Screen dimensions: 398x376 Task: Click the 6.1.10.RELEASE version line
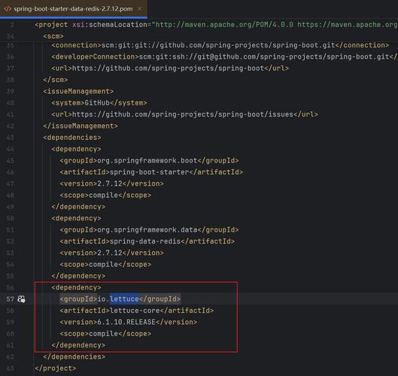pyautogui.click(x=129, y=322)
